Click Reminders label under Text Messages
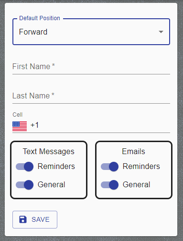 56,166
